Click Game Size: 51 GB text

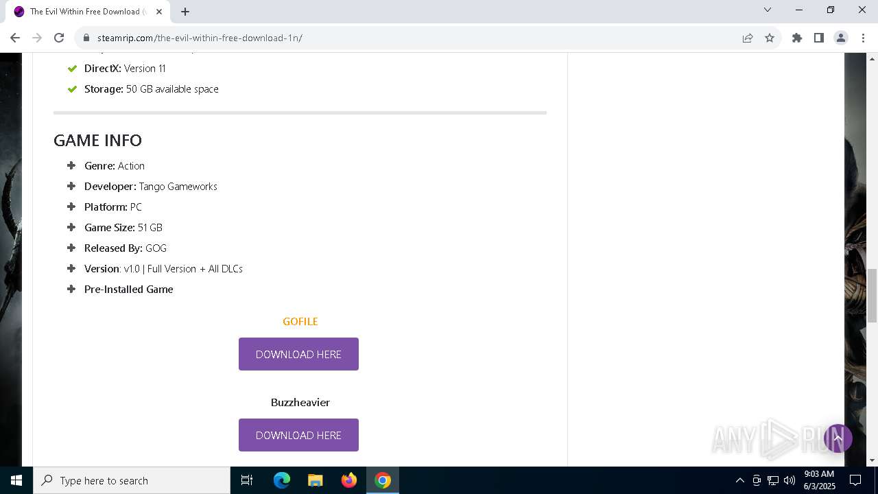123,227
